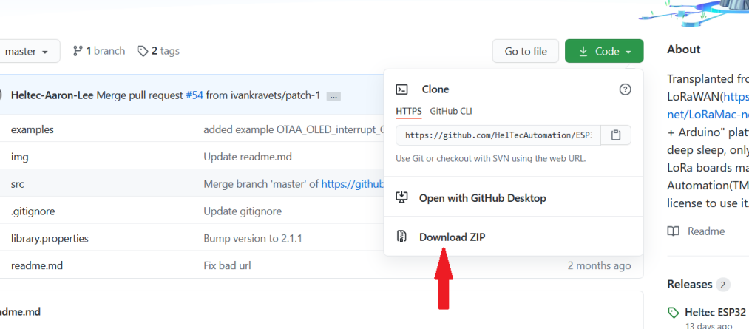This screenshot has height=329, width=749.
Task: Click the clone URL text field
Action: 498,135
